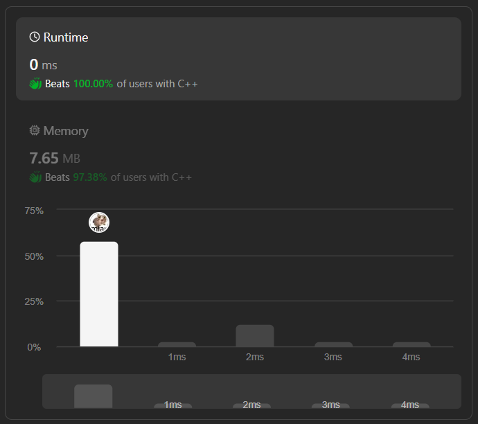Select the tall white 0ms bar
The width and height of the screenshot is (478, 424).
(99, 294)
